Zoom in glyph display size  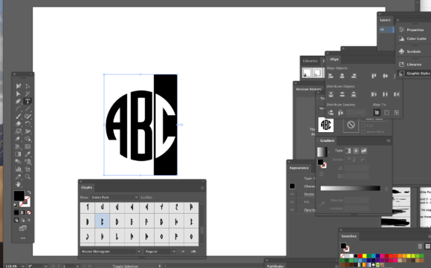coord(193,252)
